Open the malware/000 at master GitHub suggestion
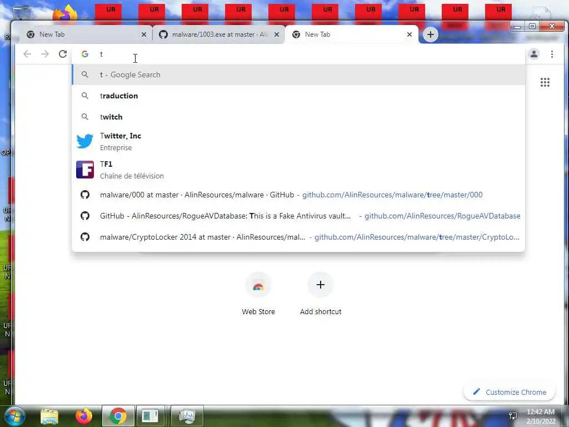The height and width of the screenshot is (427, 569). [298, 195]
